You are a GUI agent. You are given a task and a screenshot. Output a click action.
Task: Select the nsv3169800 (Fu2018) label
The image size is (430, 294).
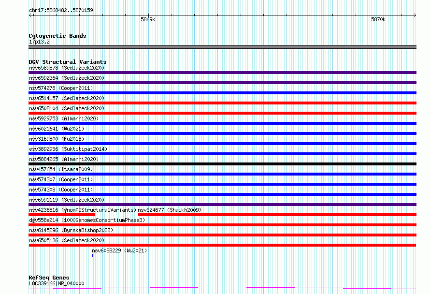tap(57, 139)
